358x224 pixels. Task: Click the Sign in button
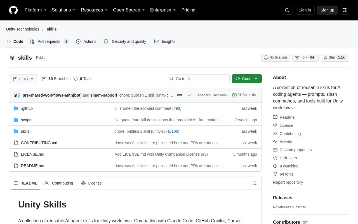click(x=305, y=10)
